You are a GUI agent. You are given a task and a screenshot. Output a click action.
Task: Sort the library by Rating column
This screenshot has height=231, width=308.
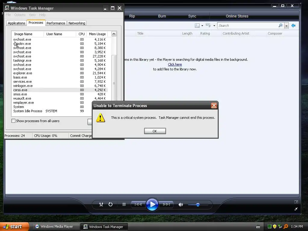[x=205, y=33]
